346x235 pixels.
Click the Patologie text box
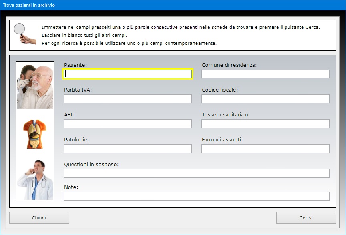[x=128, y=149]
